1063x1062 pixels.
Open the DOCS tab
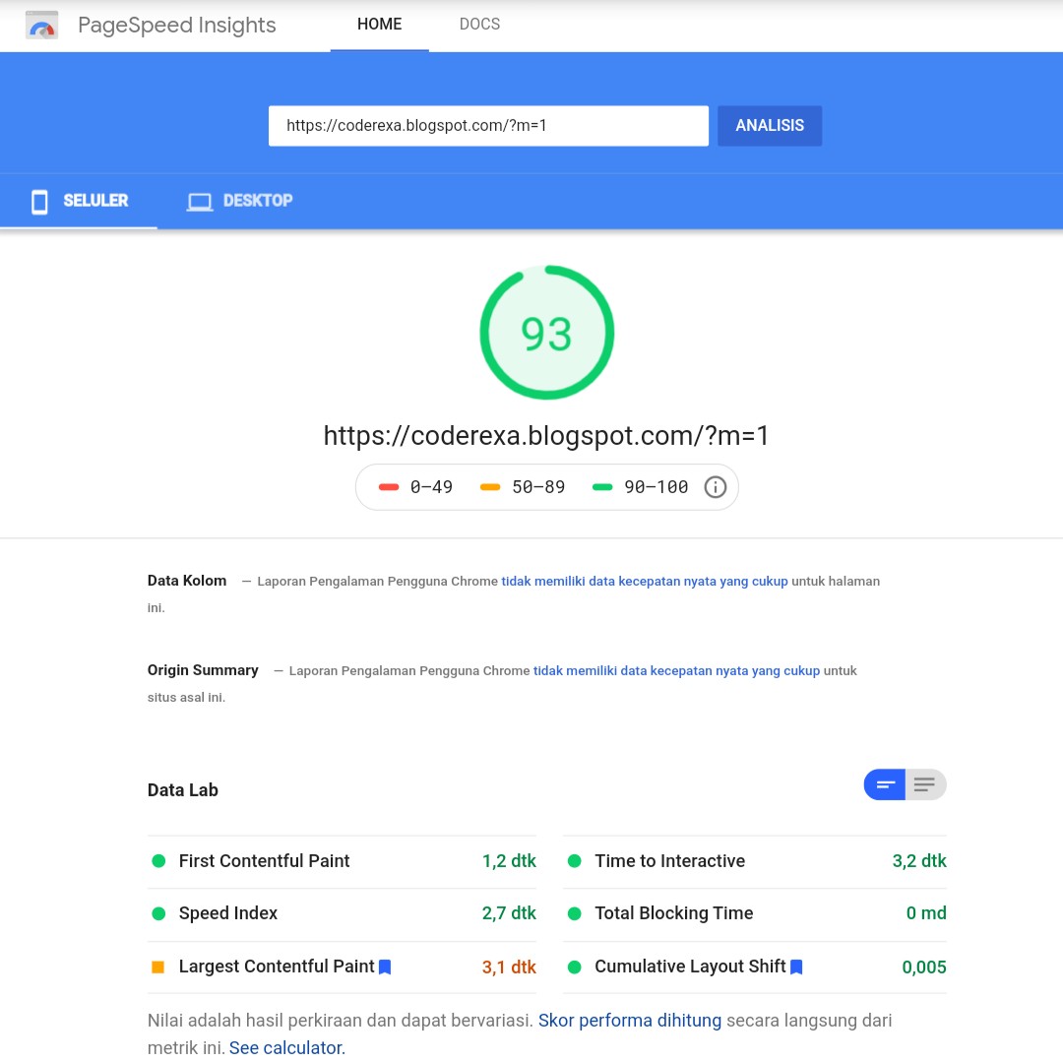click(479, 25)
